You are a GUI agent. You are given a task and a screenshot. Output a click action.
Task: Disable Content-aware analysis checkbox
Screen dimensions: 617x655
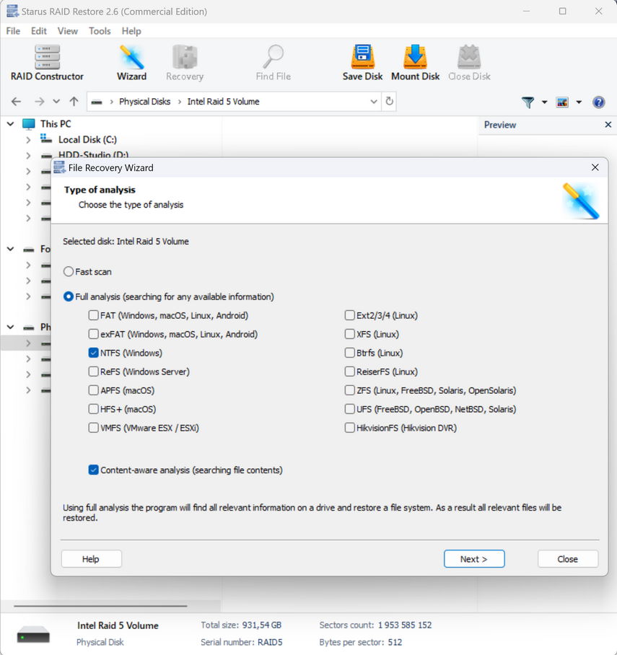93,470
